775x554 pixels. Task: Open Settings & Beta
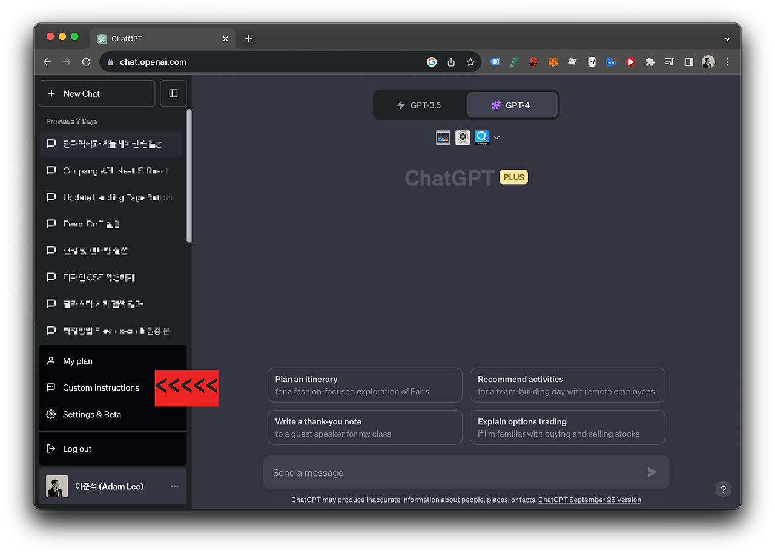[113, 414]
